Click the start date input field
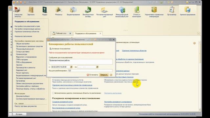Viewport: 210px width, 118px height. tap(60, 67)
